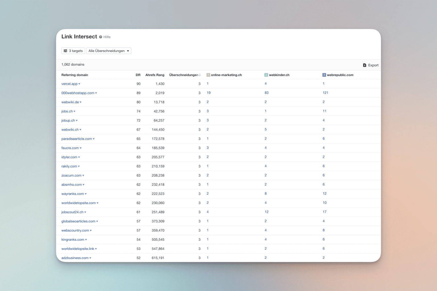
Task: Open the jobs.ch referring domain link
Action: pyautogui.click(x=67, y=111)
